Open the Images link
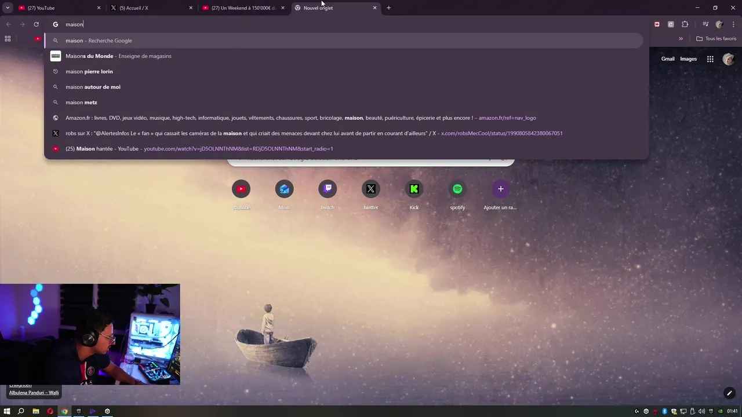 tap(688, 59)
